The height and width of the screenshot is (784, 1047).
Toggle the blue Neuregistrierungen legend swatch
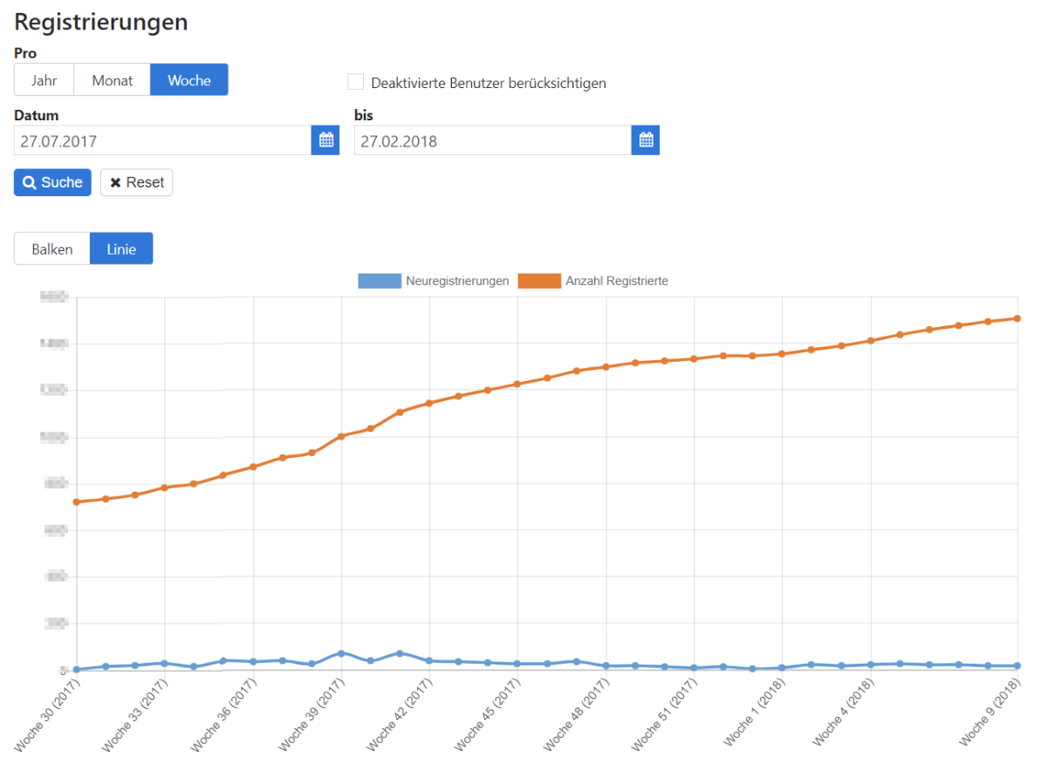[380, 281]
